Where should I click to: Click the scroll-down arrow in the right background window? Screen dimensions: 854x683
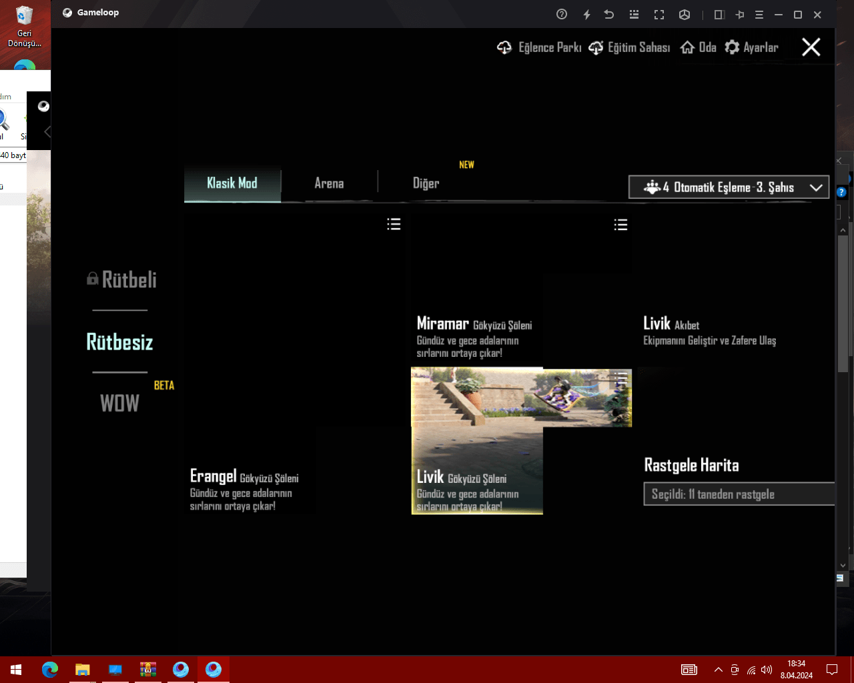(843, 566)
